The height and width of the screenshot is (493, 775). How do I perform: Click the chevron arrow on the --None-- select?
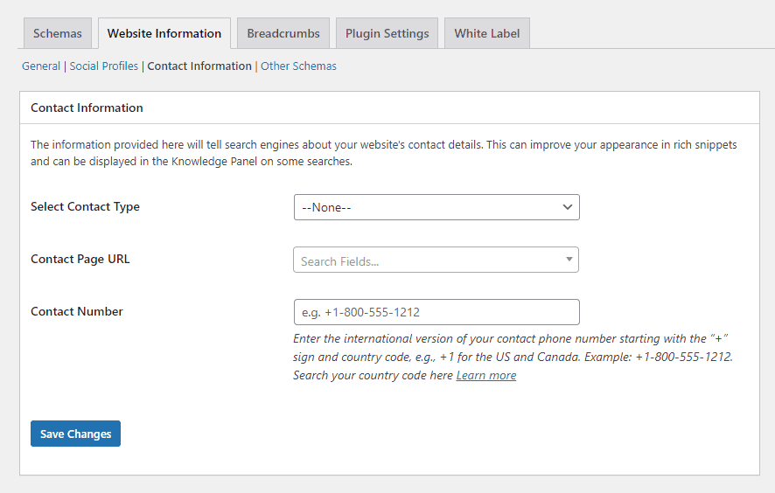568,207
